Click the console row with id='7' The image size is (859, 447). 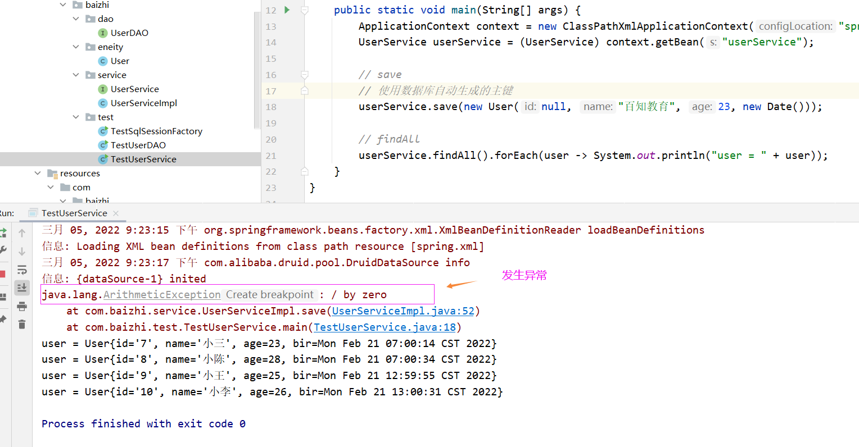pos(269,344)
